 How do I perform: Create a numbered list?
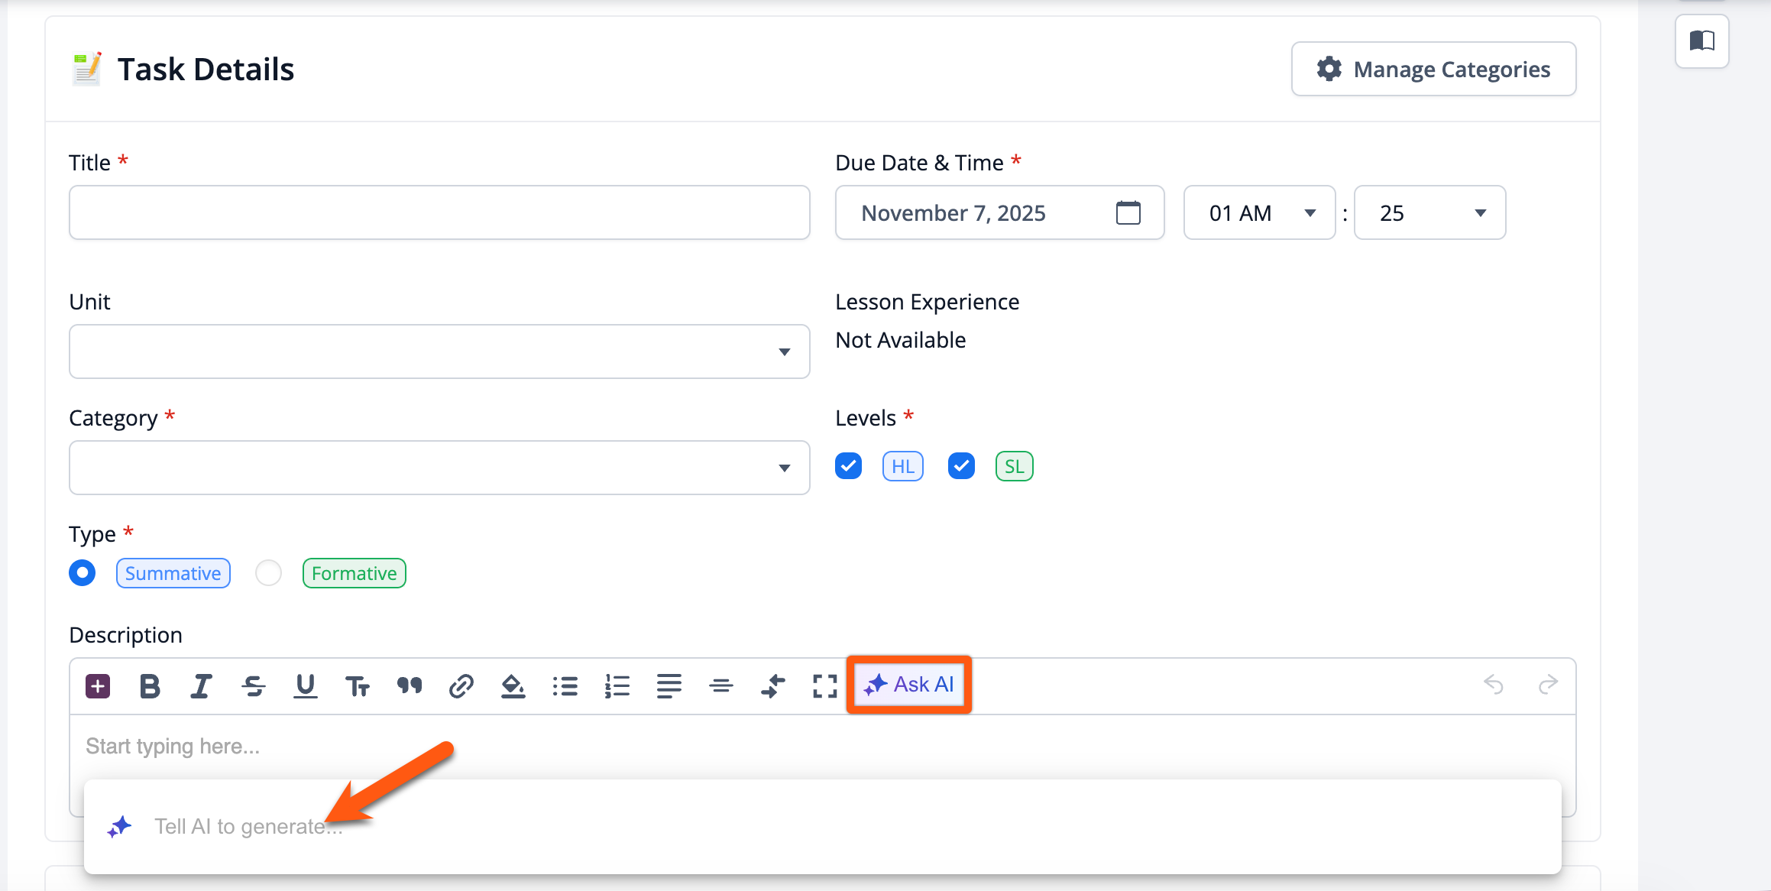[x=617, y=686]
